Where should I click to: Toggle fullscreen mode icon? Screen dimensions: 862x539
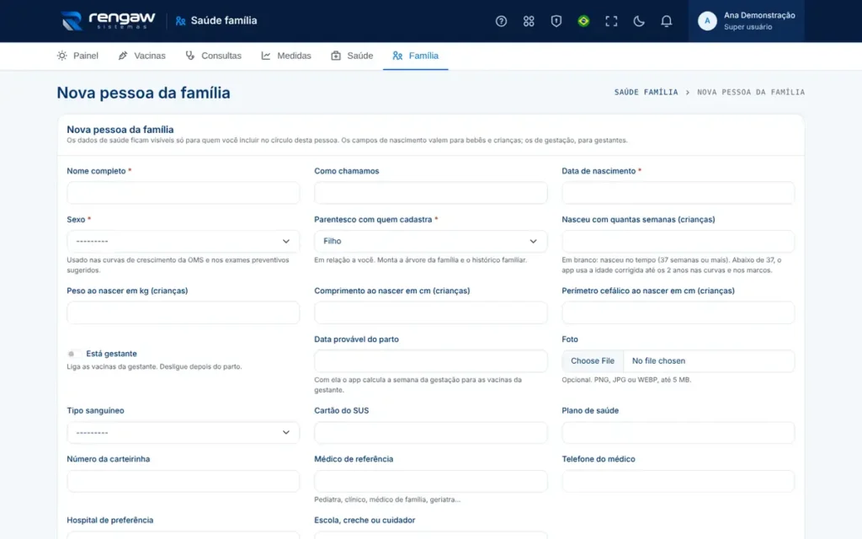pos(611,21)
